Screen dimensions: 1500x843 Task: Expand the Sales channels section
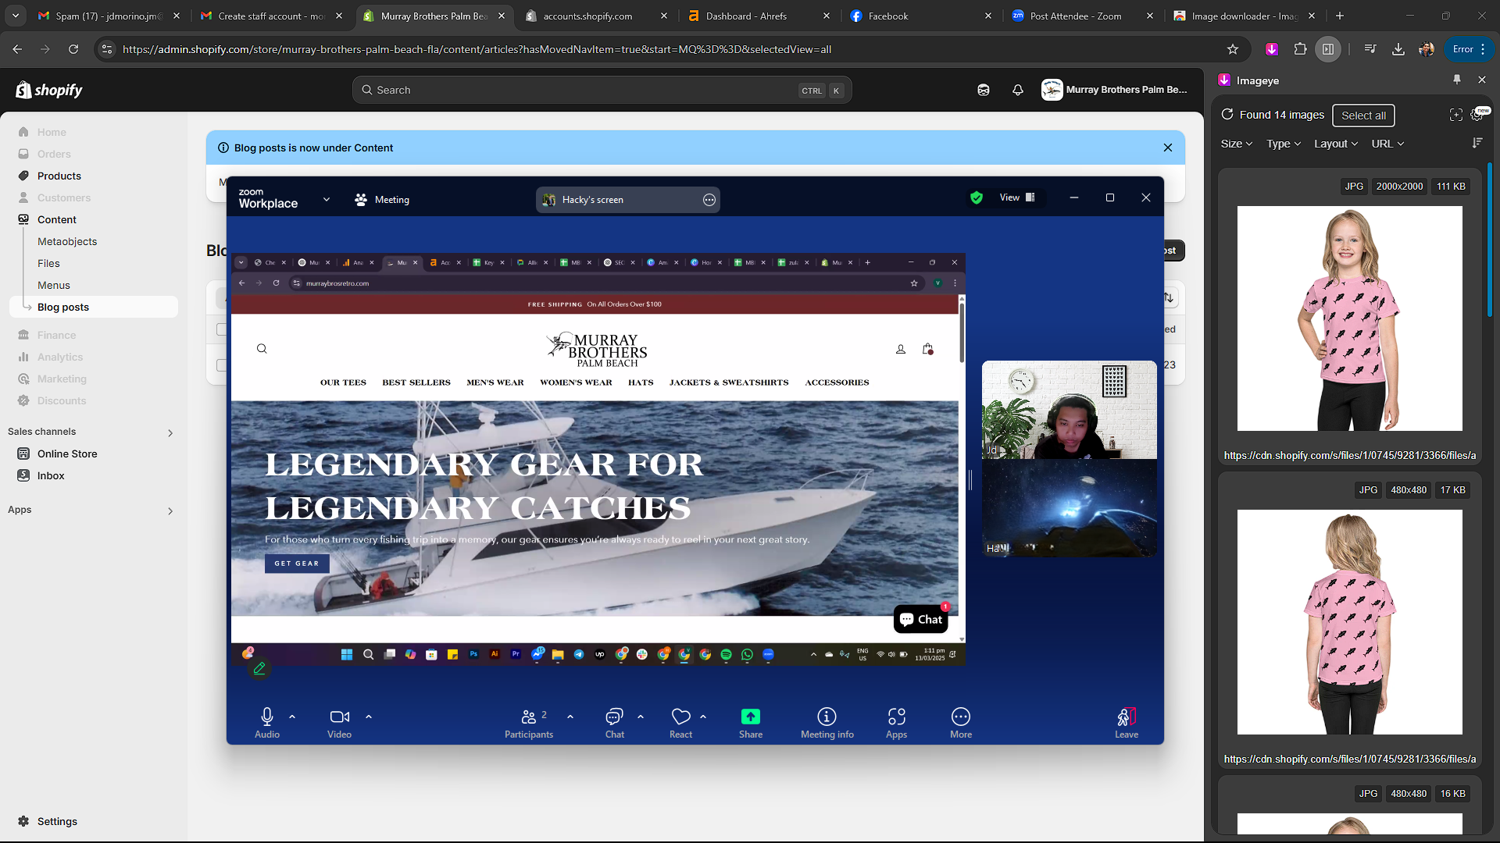point(170,432)
